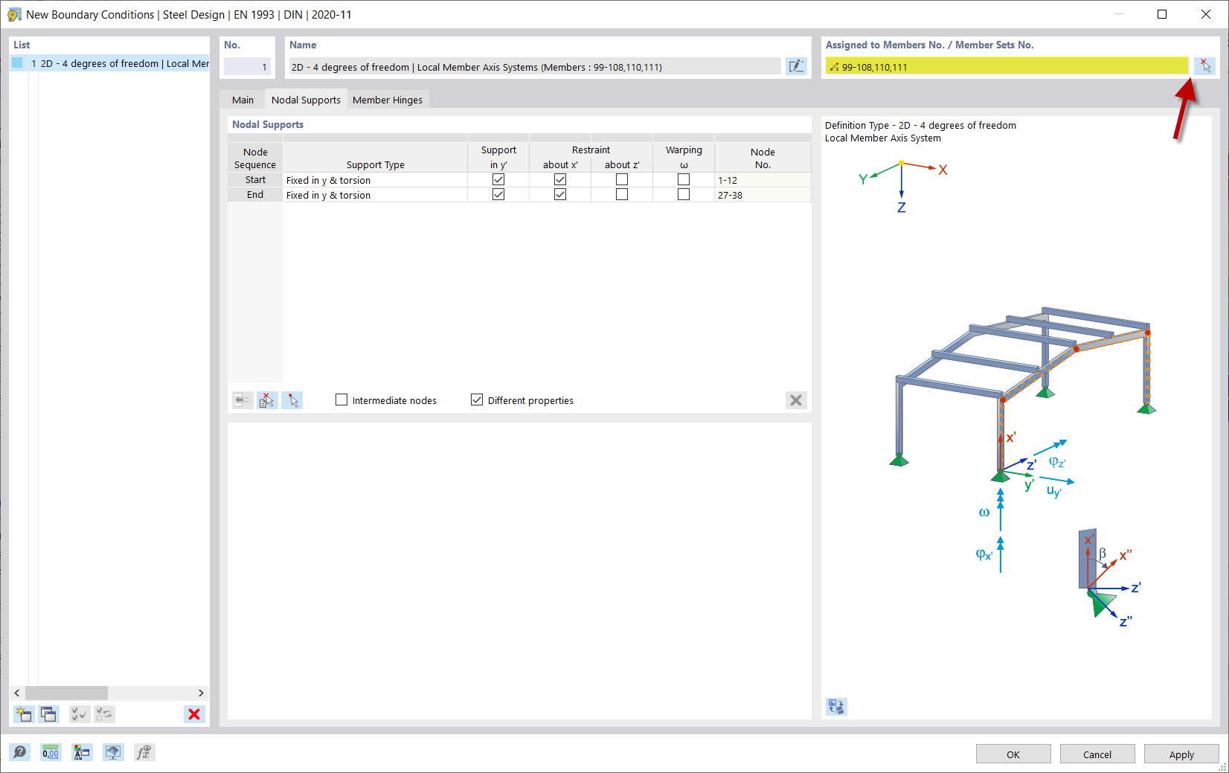
Task: Click the list scrollbar right arrow
Action: click(201, 693)
